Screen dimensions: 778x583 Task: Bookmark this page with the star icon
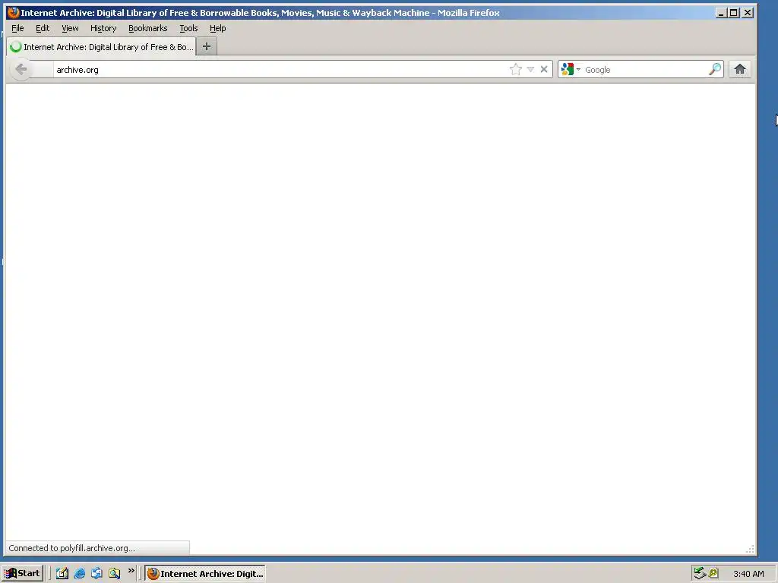pos(516,69)
